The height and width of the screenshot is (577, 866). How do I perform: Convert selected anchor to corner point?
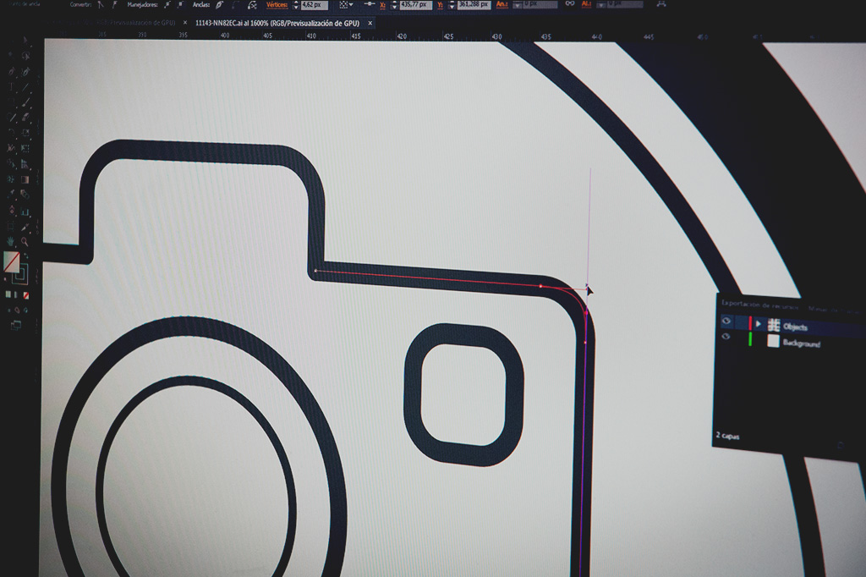(101, 5)
